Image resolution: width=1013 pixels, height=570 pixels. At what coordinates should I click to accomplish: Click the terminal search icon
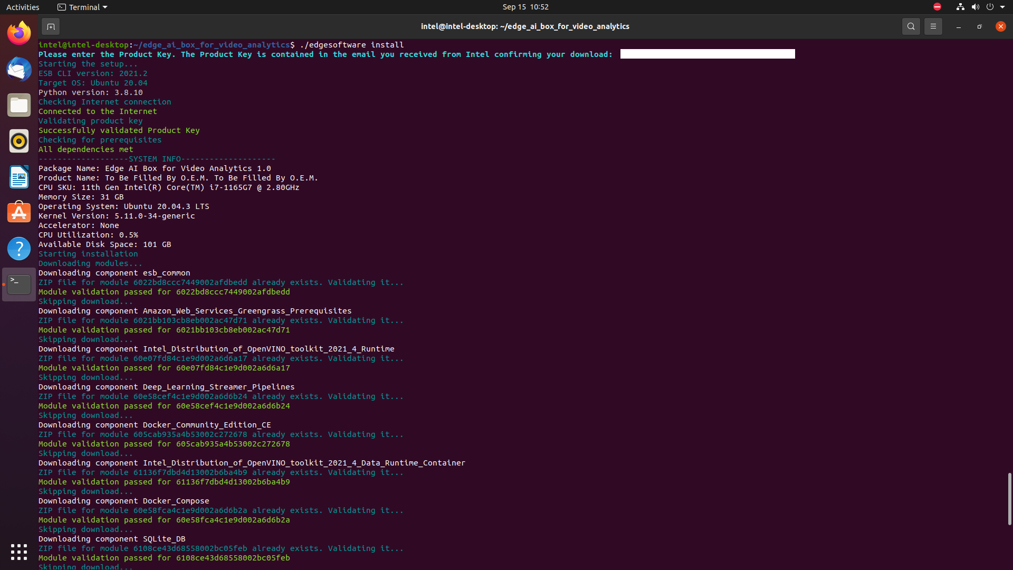click(911, 26)
